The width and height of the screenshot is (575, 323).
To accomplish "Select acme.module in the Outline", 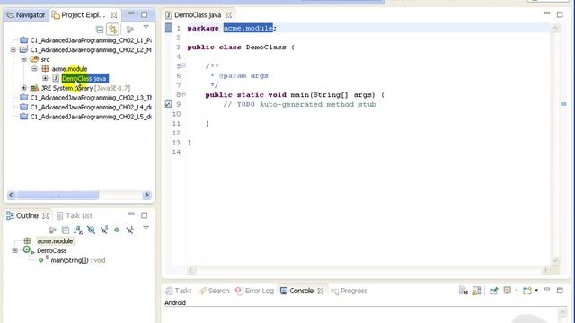I will click(55, 241).
